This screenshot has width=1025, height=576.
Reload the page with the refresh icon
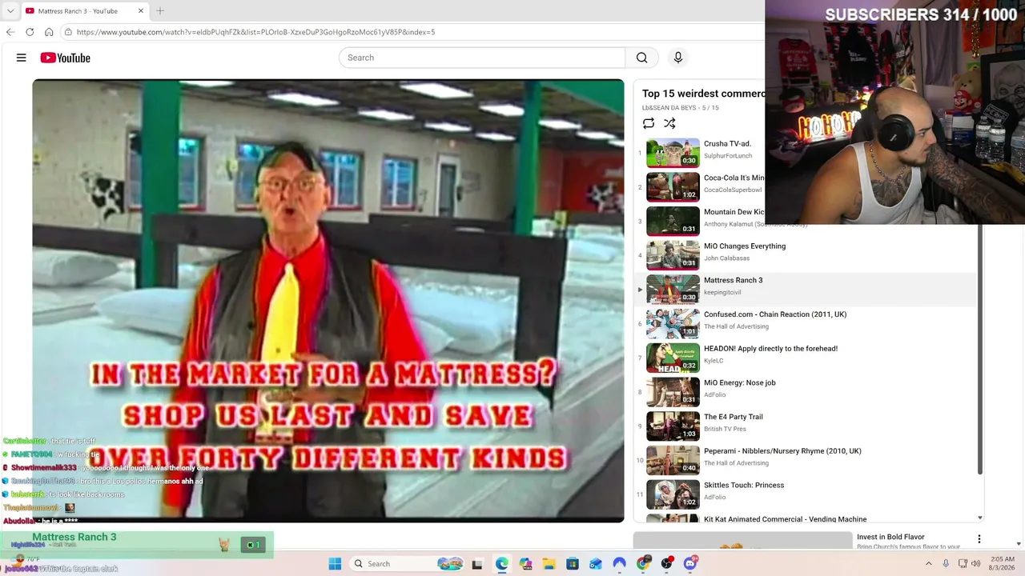tap(30, 32)
